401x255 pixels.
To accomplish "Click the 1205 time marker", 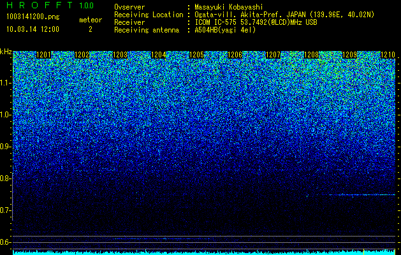I will click(x=196, y=55).
